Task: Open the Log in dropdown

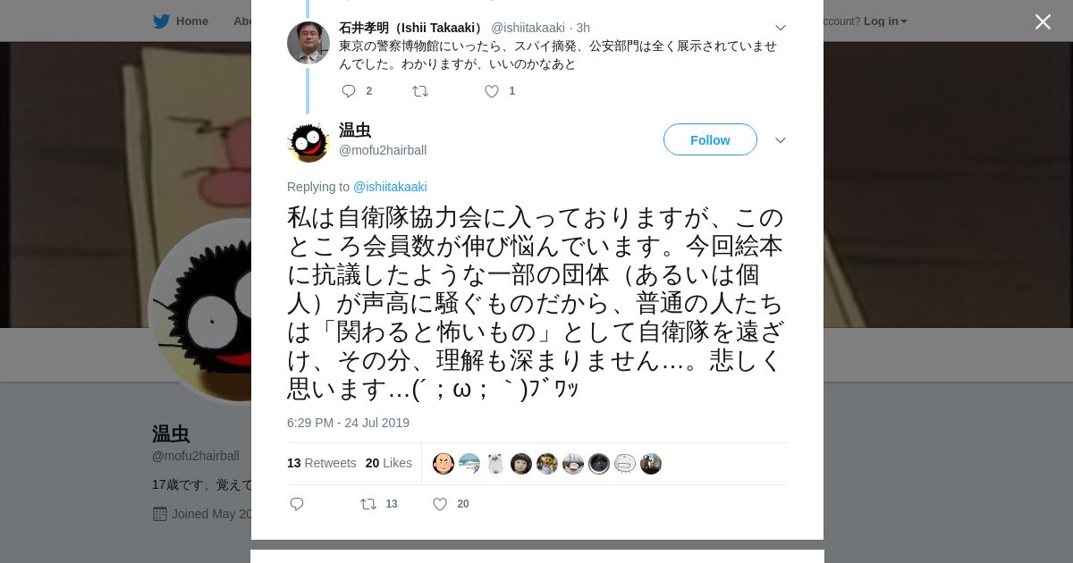Action: pyautogui.click(x=885, y=21)
